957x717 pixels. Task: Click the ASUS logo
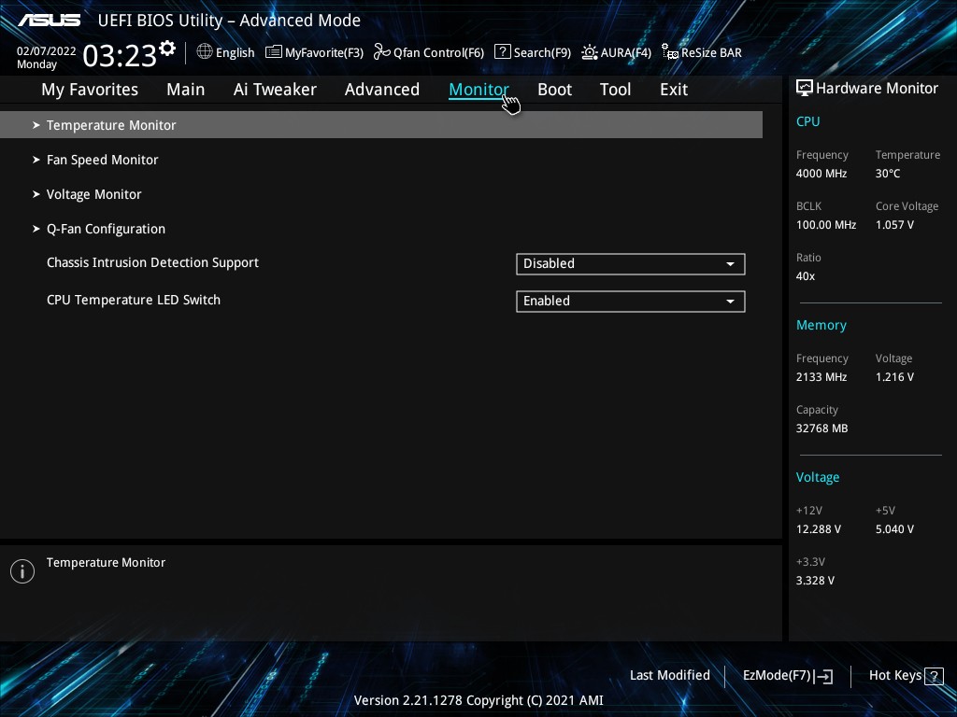click(49, 21)
